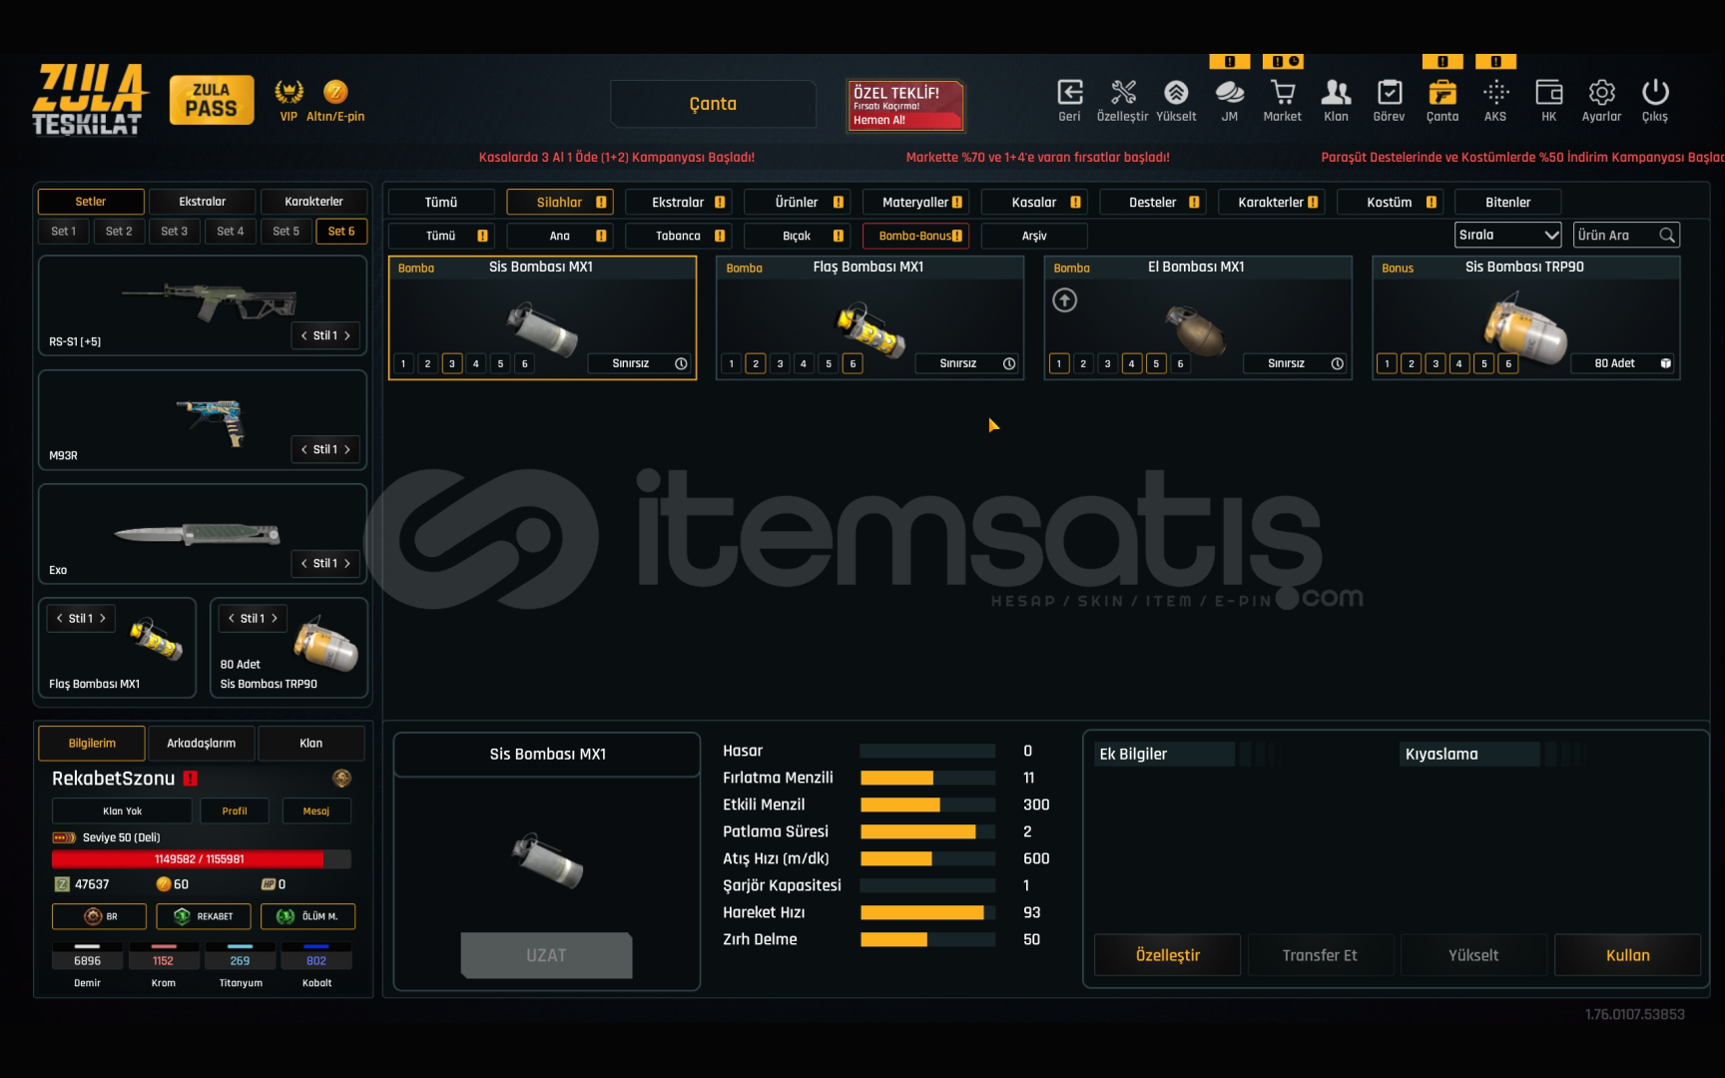The image size is (1725, 1078).
Task: Toggle set slot 3 on Sis Bombası MX1 card
Action: tap(452, 363)
